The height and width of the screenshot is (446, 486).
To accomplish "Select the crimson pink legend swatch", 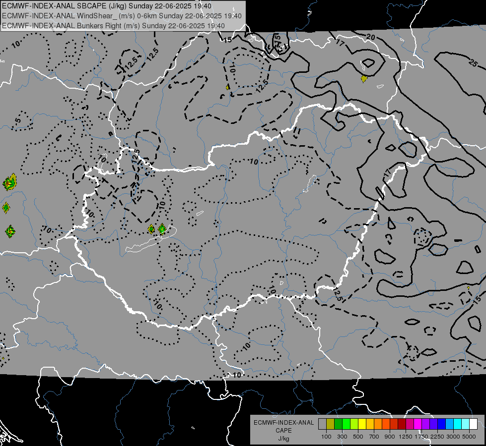I will coord(410,424).
